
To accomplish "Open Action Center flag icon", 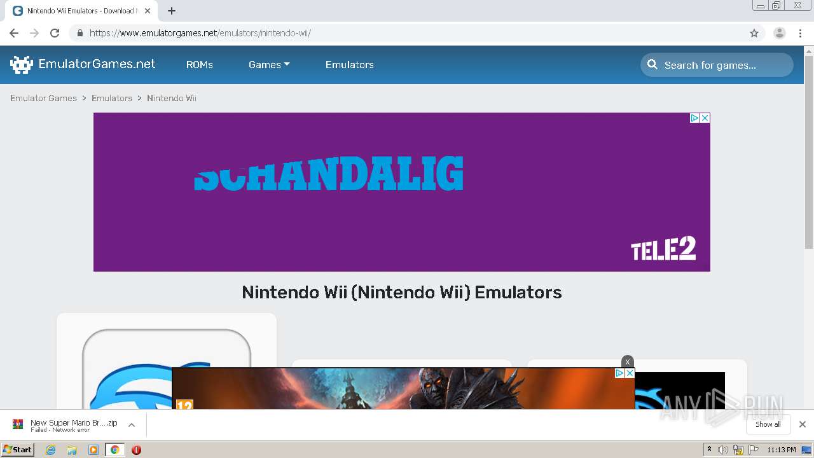I will (x=754, y=450).
